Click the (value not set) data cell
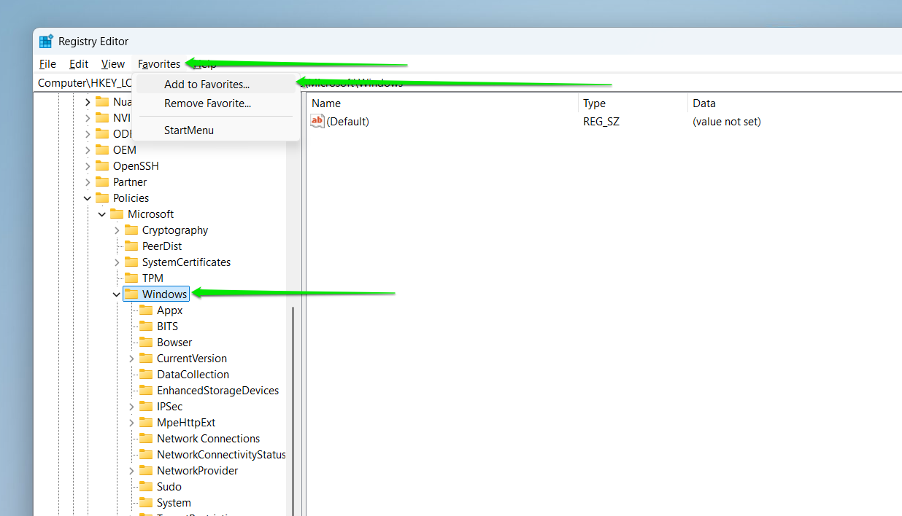The image size is (902, 516). (727, 122)
